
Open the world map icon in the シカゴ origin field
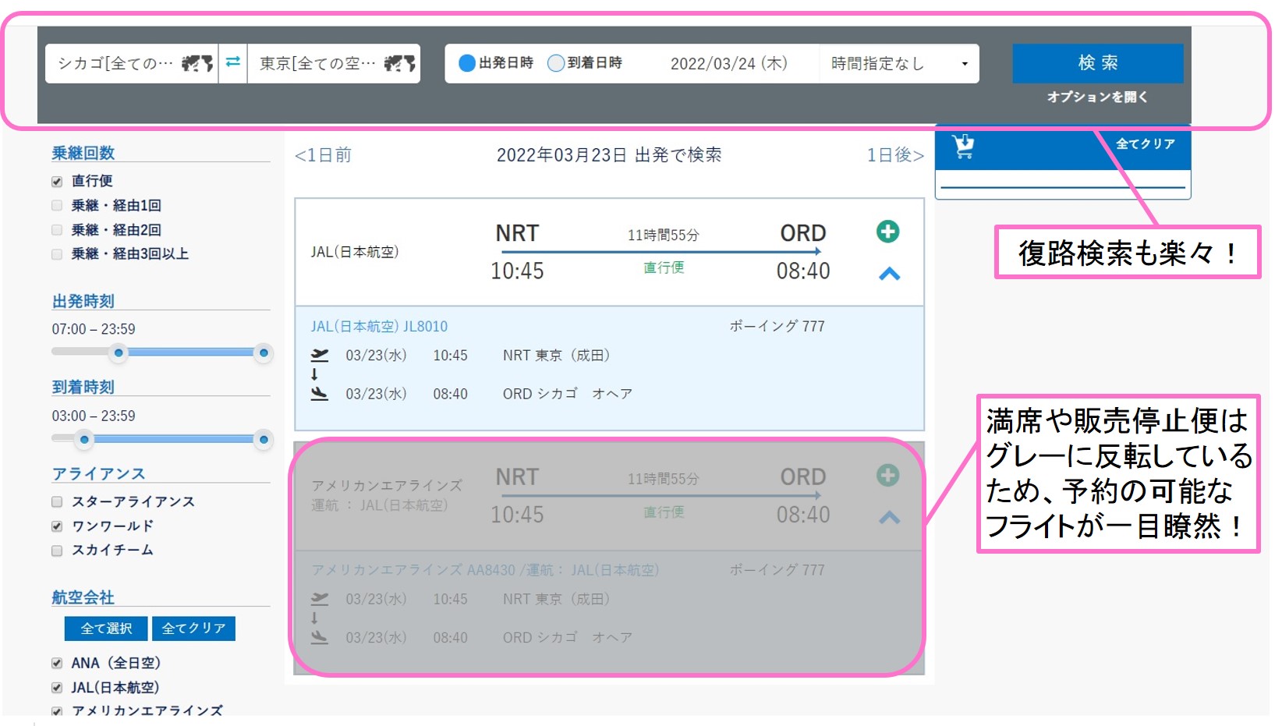click(197, 63)
